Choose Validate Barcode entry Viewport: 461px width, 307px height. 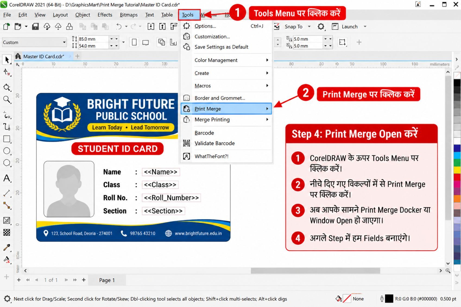tap(226, 143)
